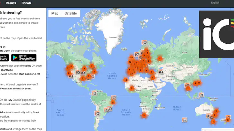
Task: Open the cluster 2 marker in Thailand
Action: [188, 89]
